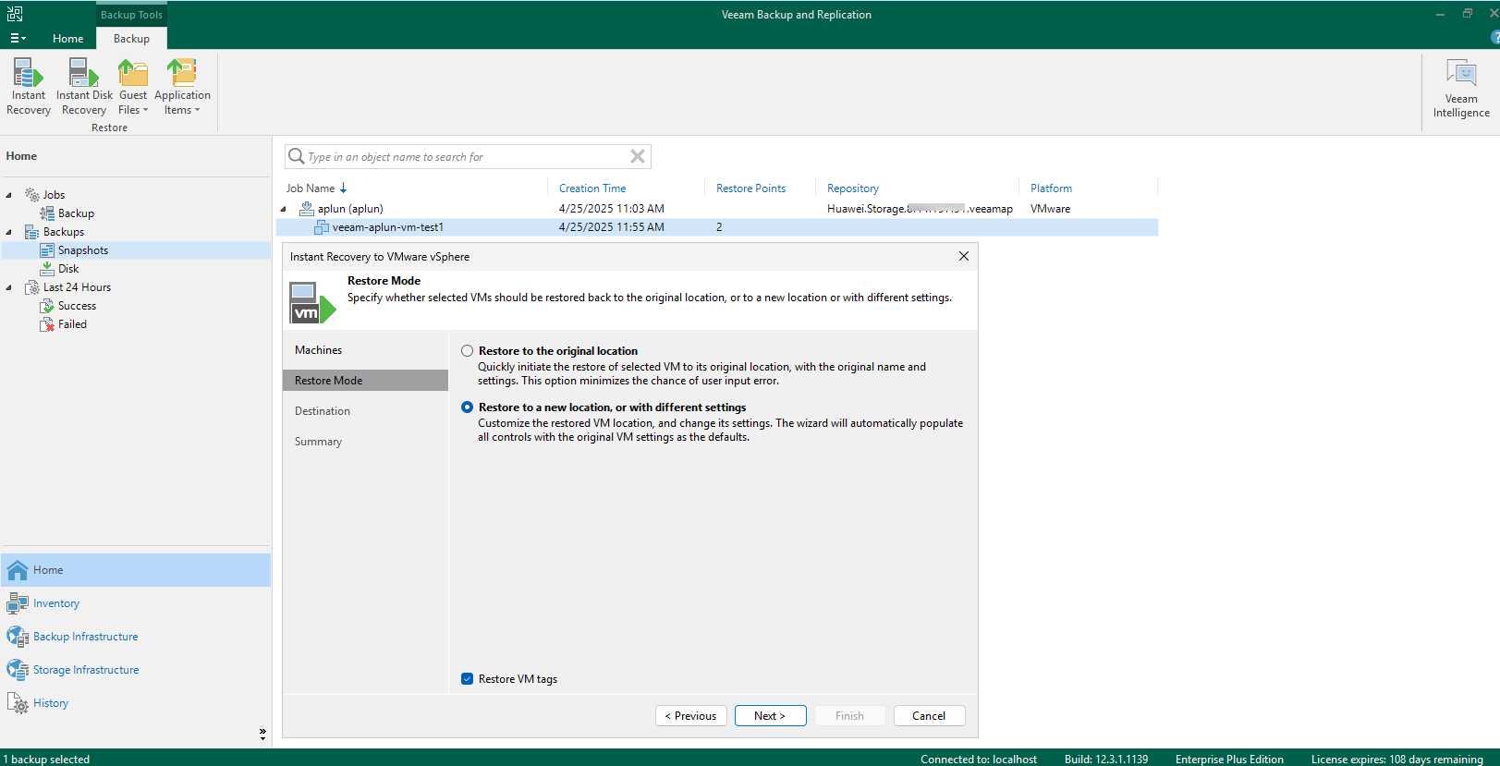Click the History navigation icon
The height and width of the screenshot is (766, 1500).
click(x=18, y=703)
